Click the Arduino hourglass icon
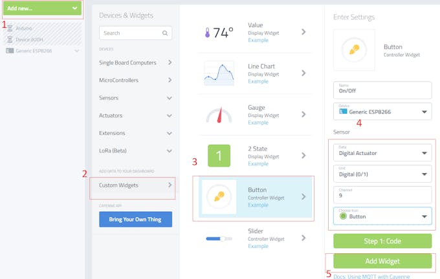This screenshot has width=440, height=279. click(x=10, y=28)
